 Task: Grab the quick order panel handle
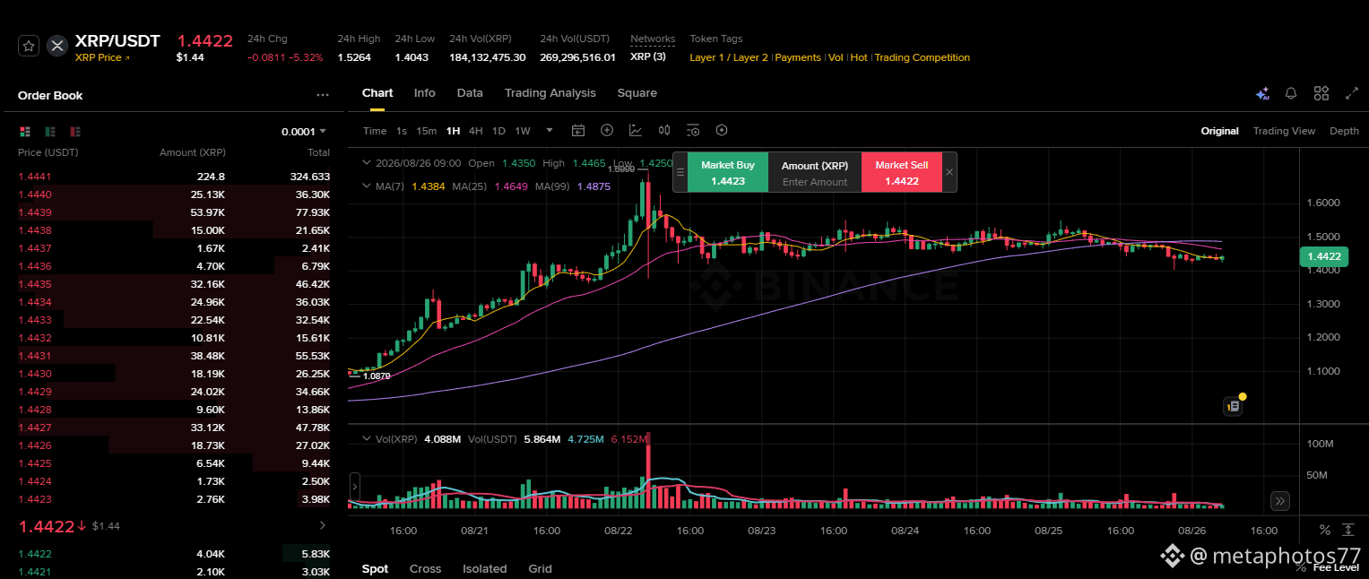tap(680, 172)
